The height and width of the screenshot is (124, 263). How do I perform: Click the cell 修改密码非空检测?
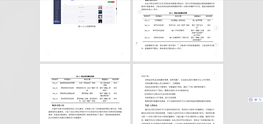pyautogui.click(x=67, y=99)
